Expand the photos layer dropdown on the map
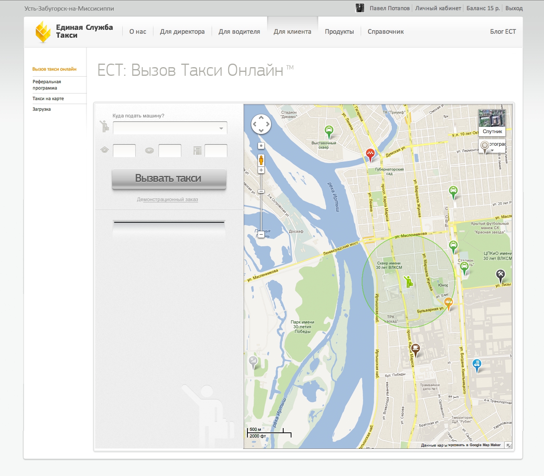 pyautogui.click(x=492, y=150)
